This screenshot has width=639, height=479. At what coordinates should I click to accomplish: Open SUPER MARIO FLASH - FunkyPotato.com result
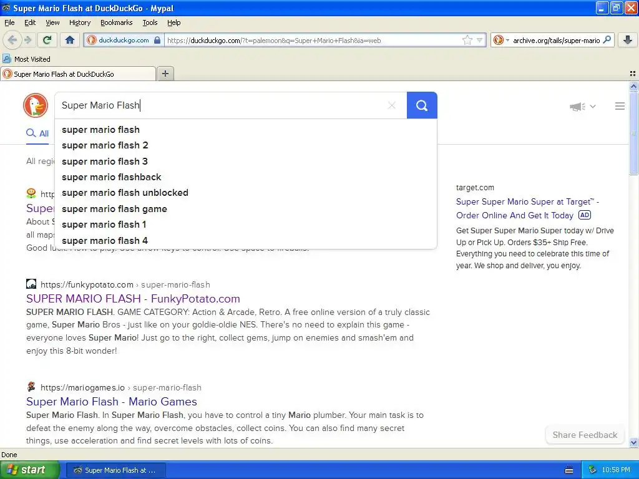click(134, 299)
